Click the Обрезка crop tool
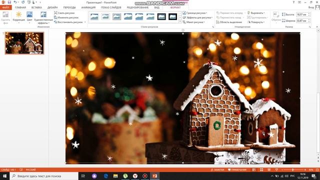 coord(276,16)
